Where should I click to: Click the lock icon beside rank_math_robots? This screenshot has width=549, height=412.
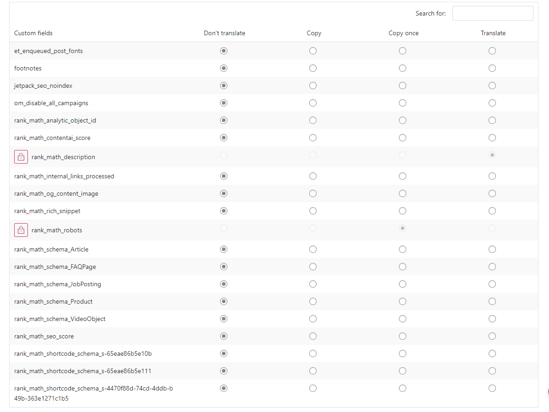(x=21, y=230)
